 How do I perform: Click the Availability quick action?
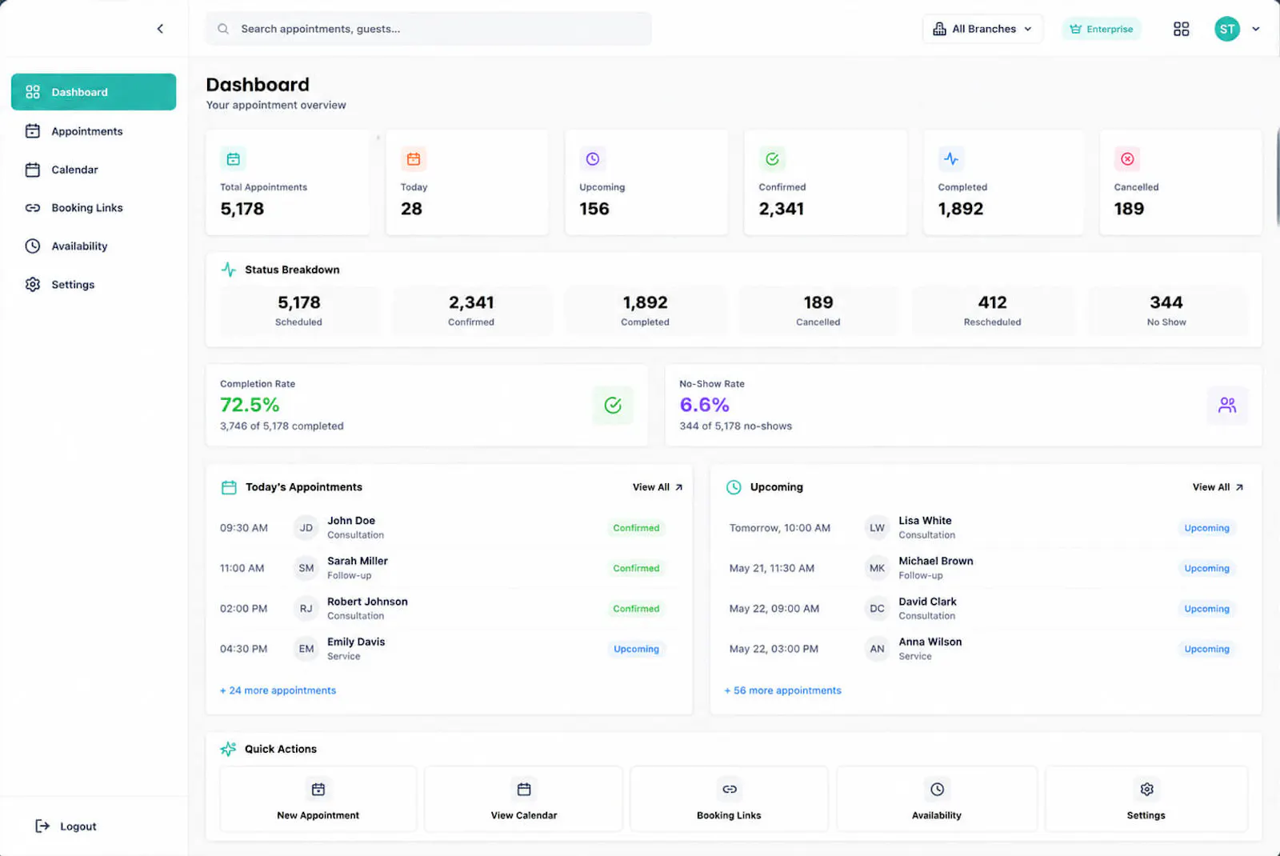pos(937,799)
